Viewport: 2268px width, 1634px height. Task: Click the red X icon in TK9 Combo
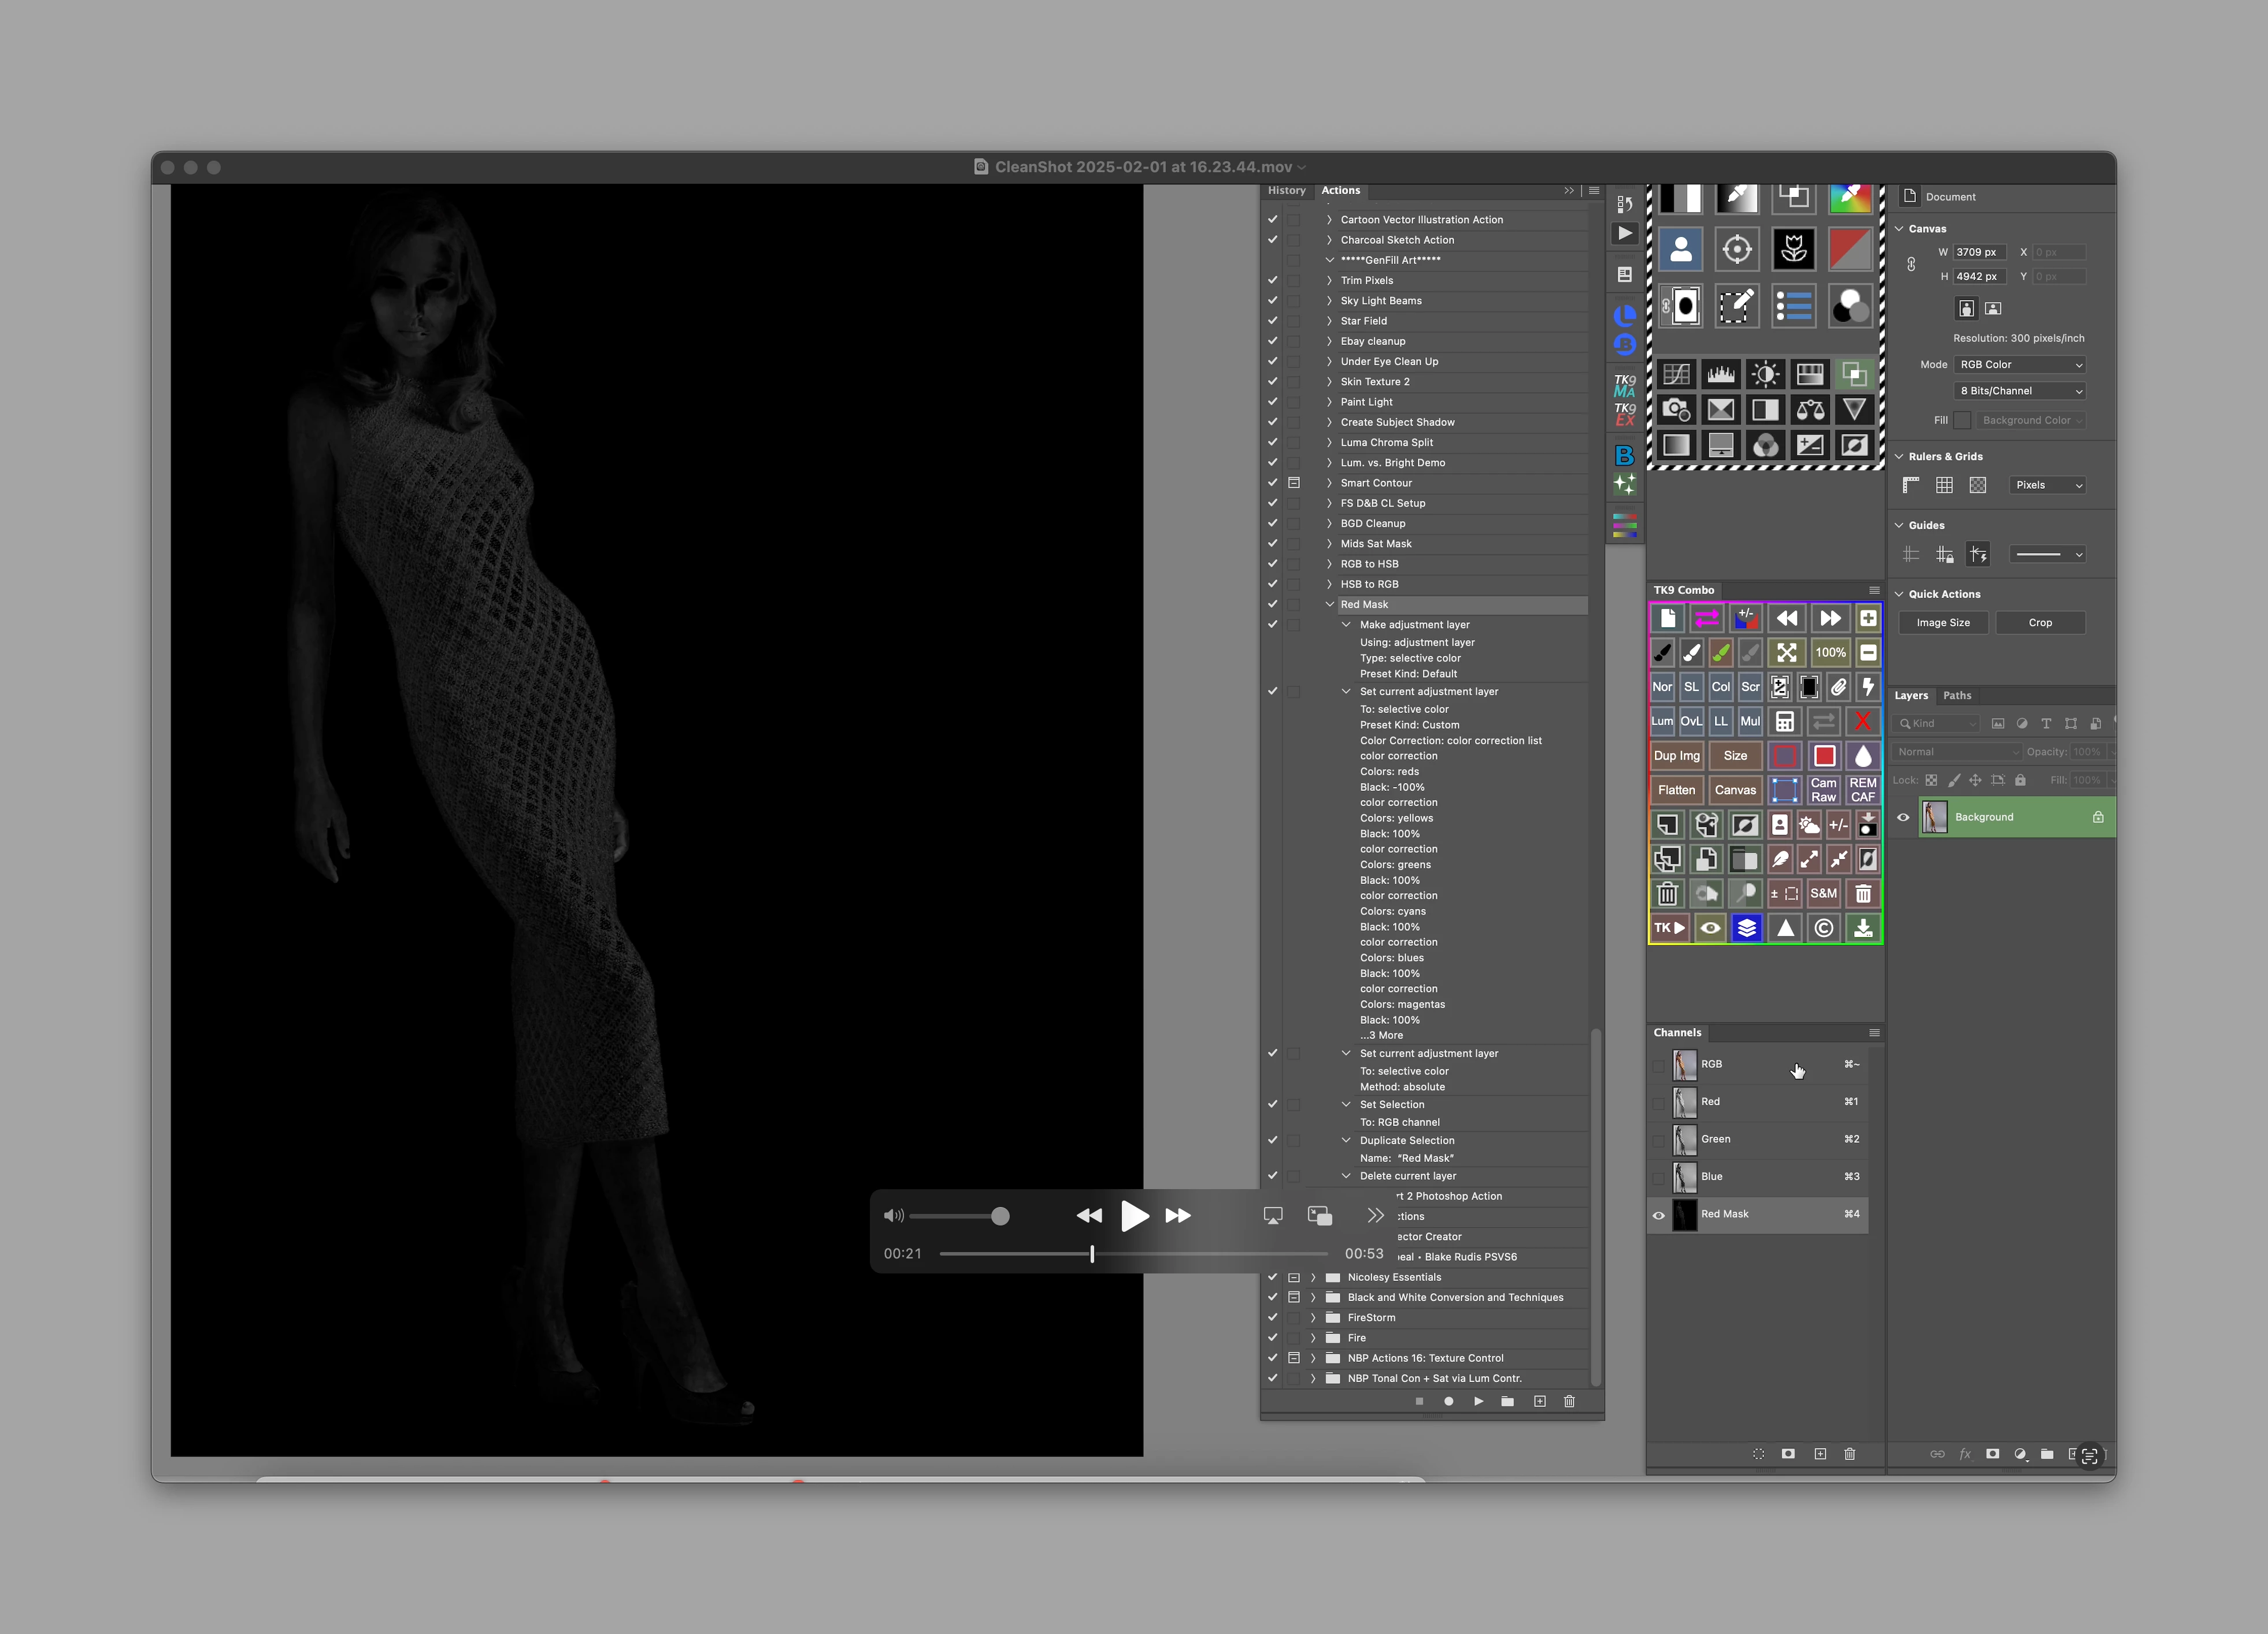(x=1862, y=722)
